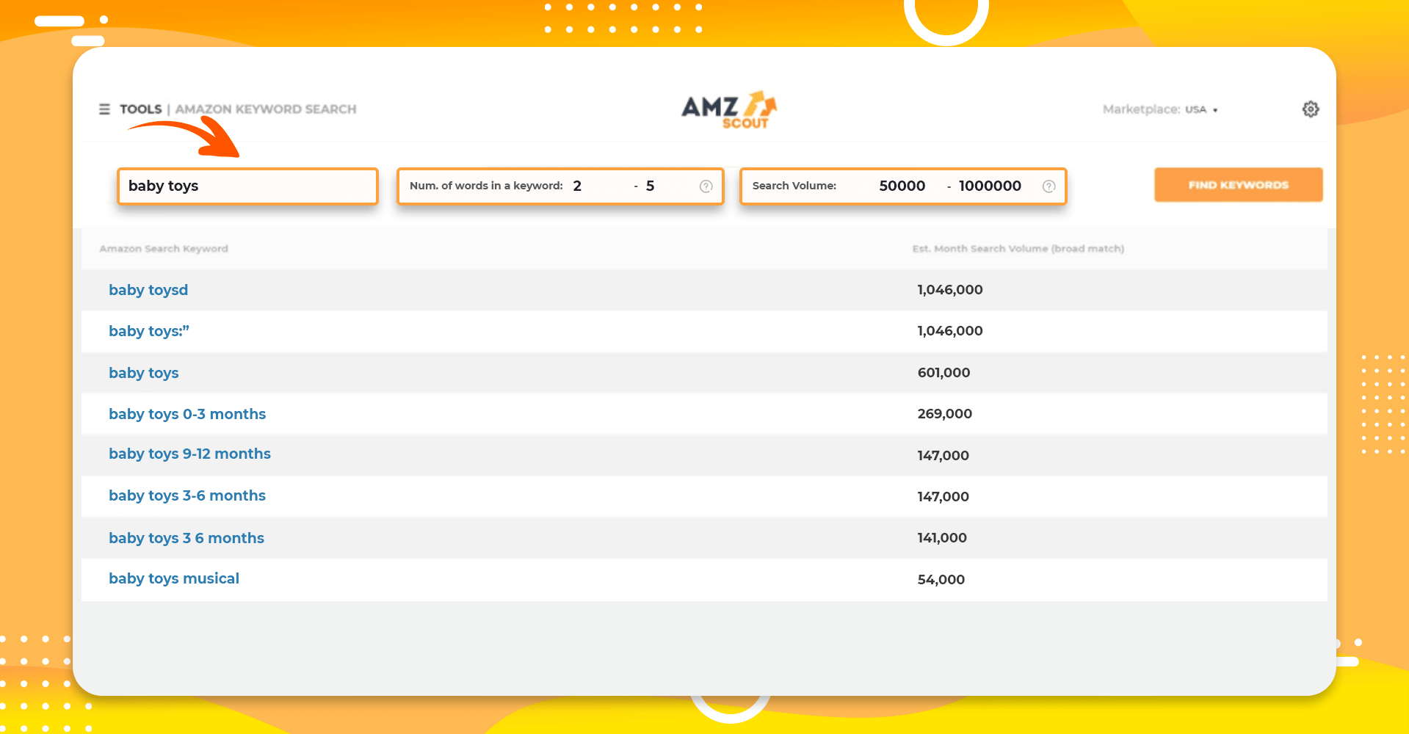Click the help icon beside Search Volume filter
This screenshot has width=1409, height=734.
[1048, 186]
